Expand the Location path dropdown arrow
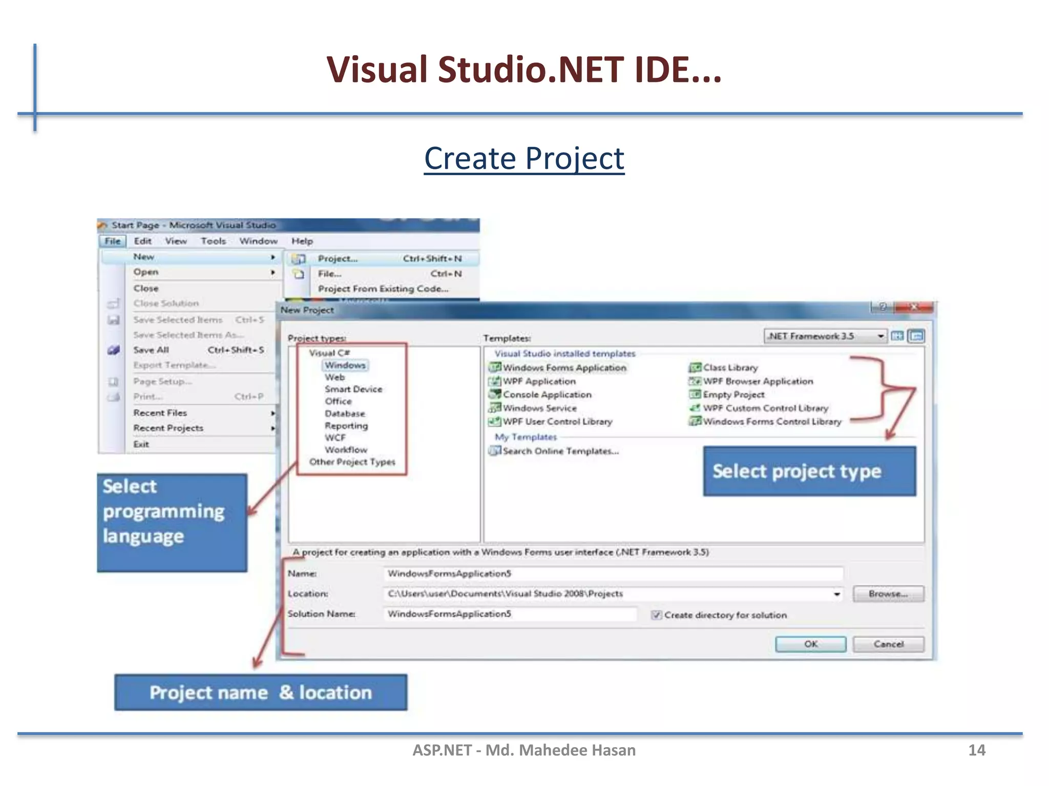This screenshot has width=1049, height=786. 836,594
